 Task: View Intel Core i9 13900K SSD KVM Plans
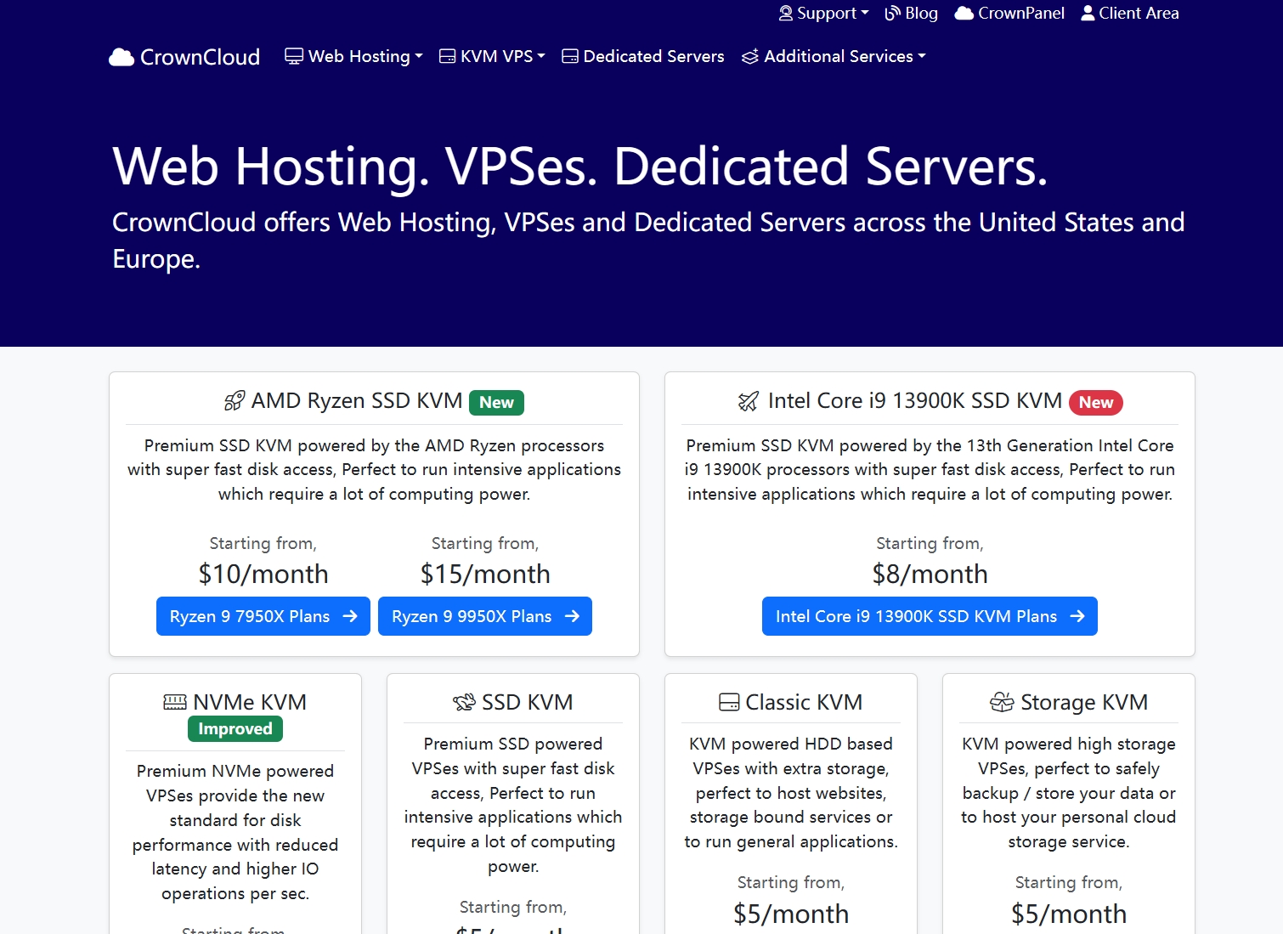click(930, 616)
